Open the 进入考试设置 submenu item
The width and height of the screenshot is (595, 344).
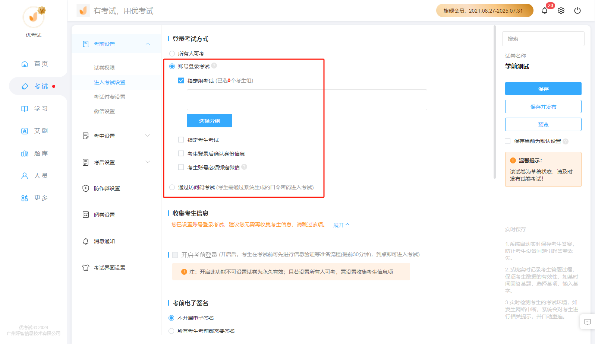(x=110, y=82)
